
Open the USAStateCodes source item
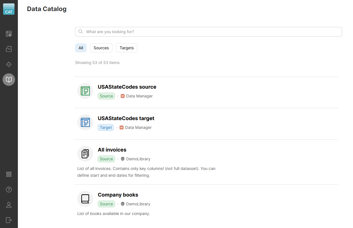(127, 87)
